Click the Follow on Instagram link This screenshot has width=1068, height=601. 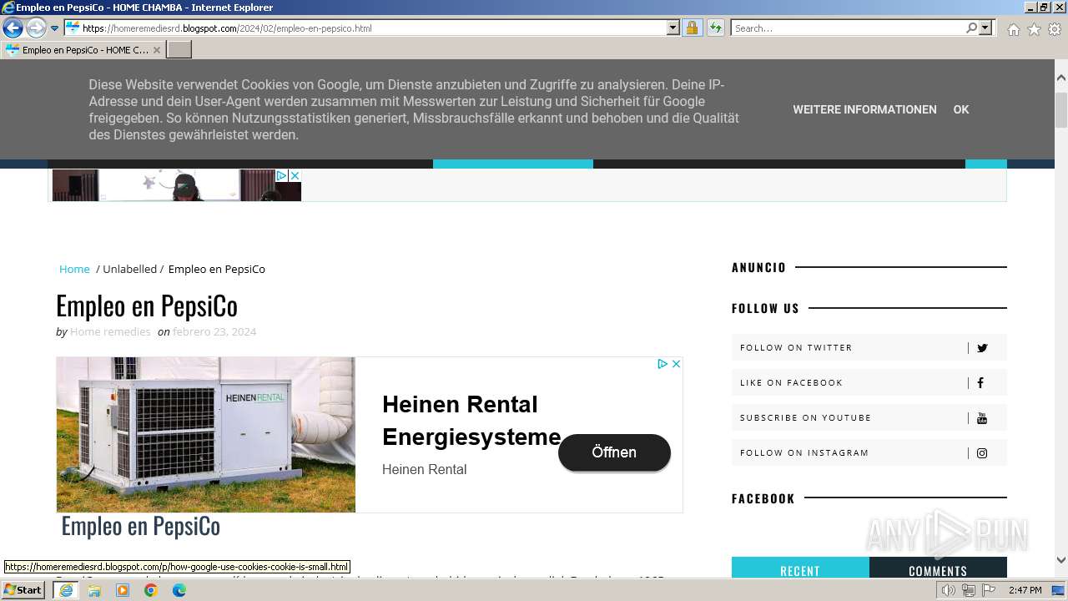(869, 452)
